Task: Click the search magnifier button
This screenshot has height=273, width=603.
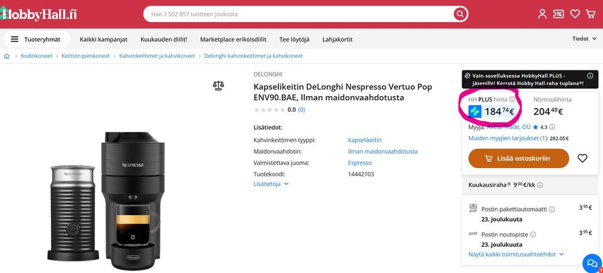Action: pos(460,14)
